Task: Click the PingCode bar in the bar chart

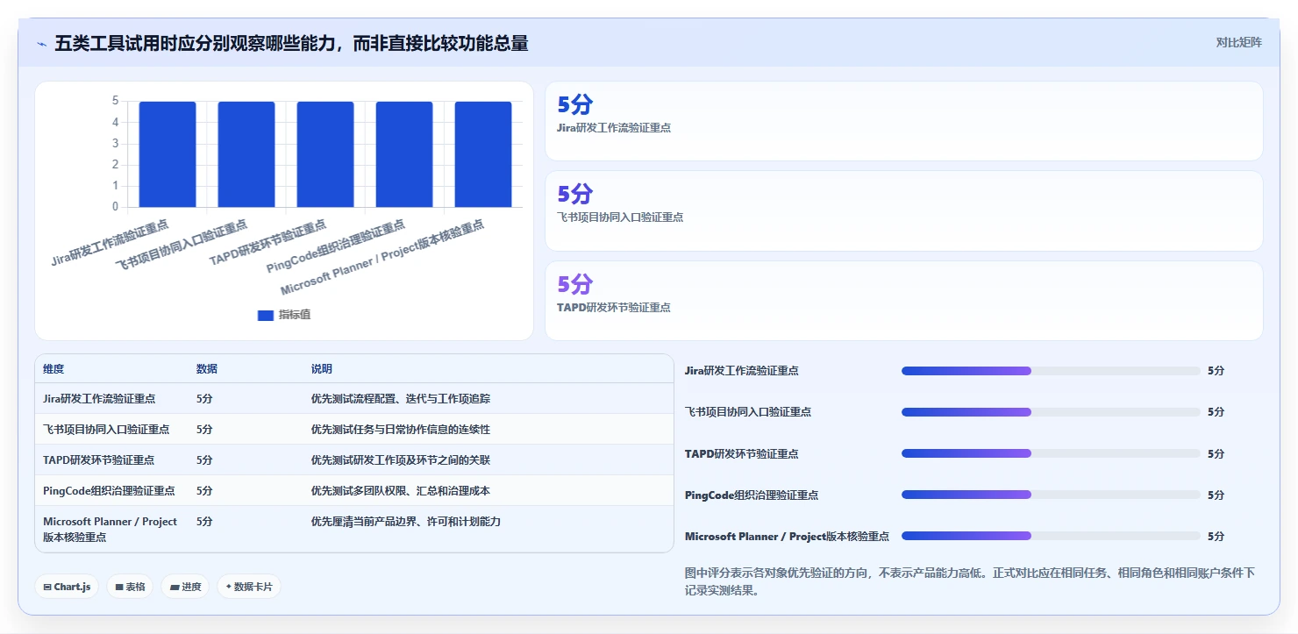Action: point(404,154)
